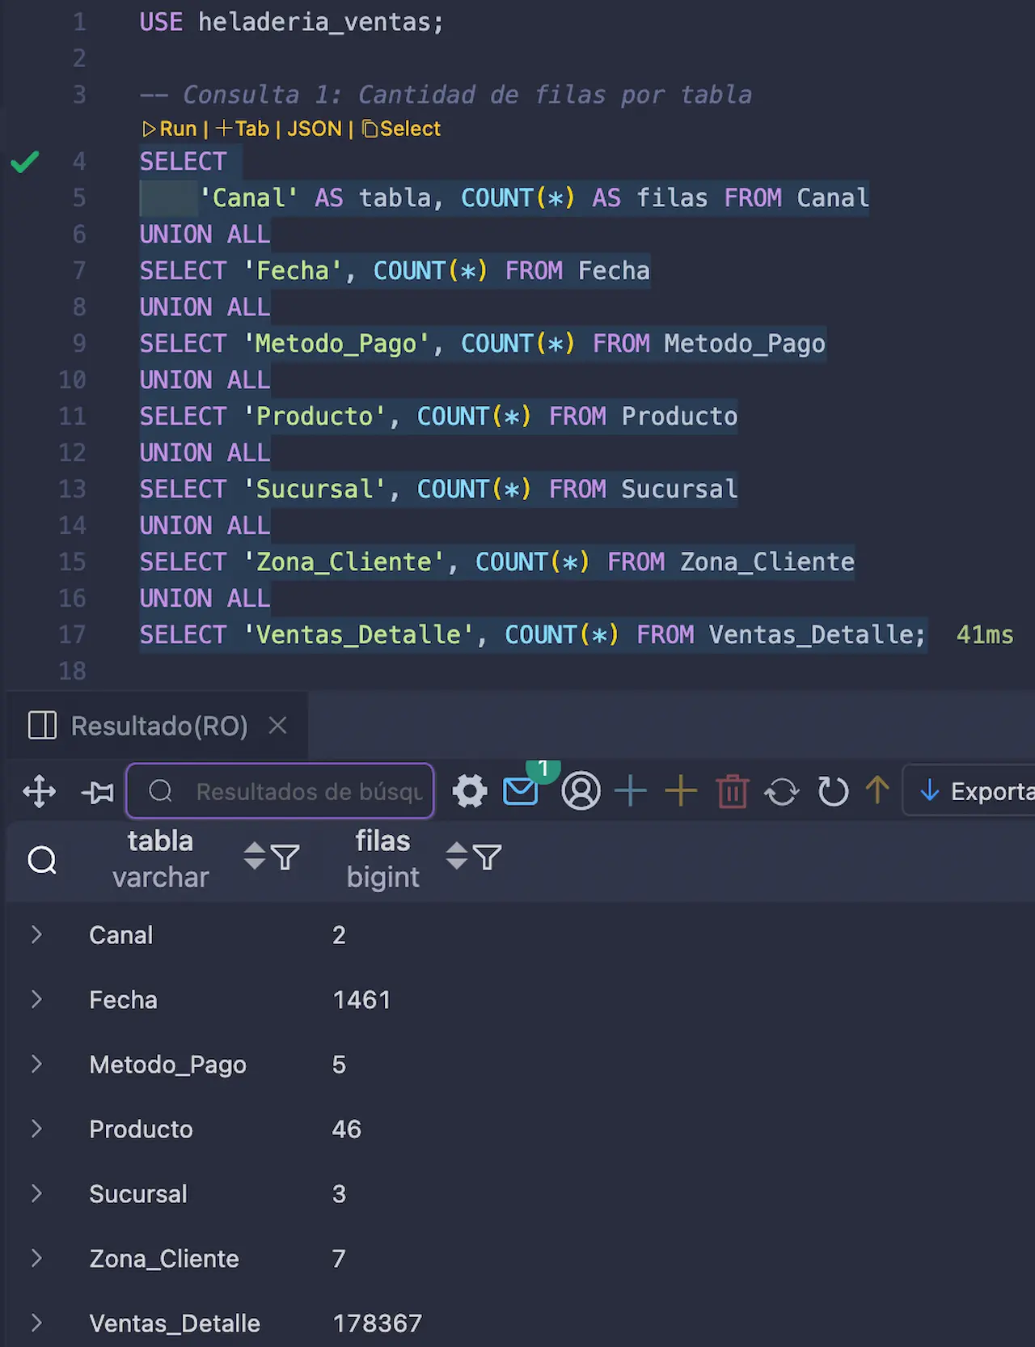Click the Consulta 1 comment line
1035x1347 pixels.
(446, 95)
